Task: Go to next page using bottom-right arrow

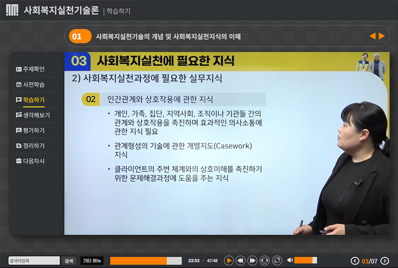Action: pos(385,261)
